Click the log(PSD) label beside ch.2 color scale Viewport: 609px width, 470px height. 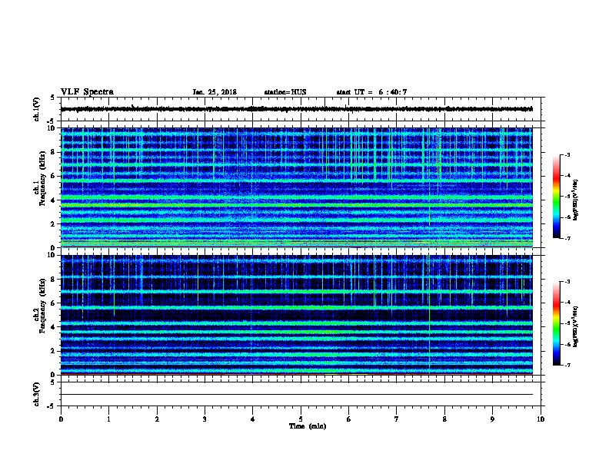[x=576, y=327]
